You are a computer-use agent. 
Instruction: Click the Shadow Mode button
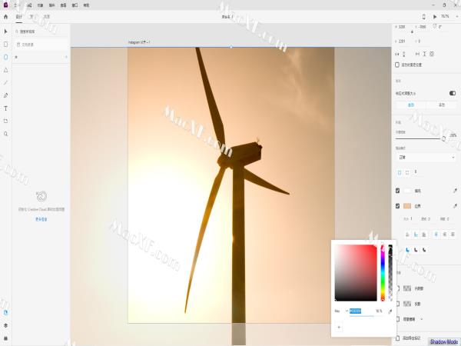tap(444, 341)
